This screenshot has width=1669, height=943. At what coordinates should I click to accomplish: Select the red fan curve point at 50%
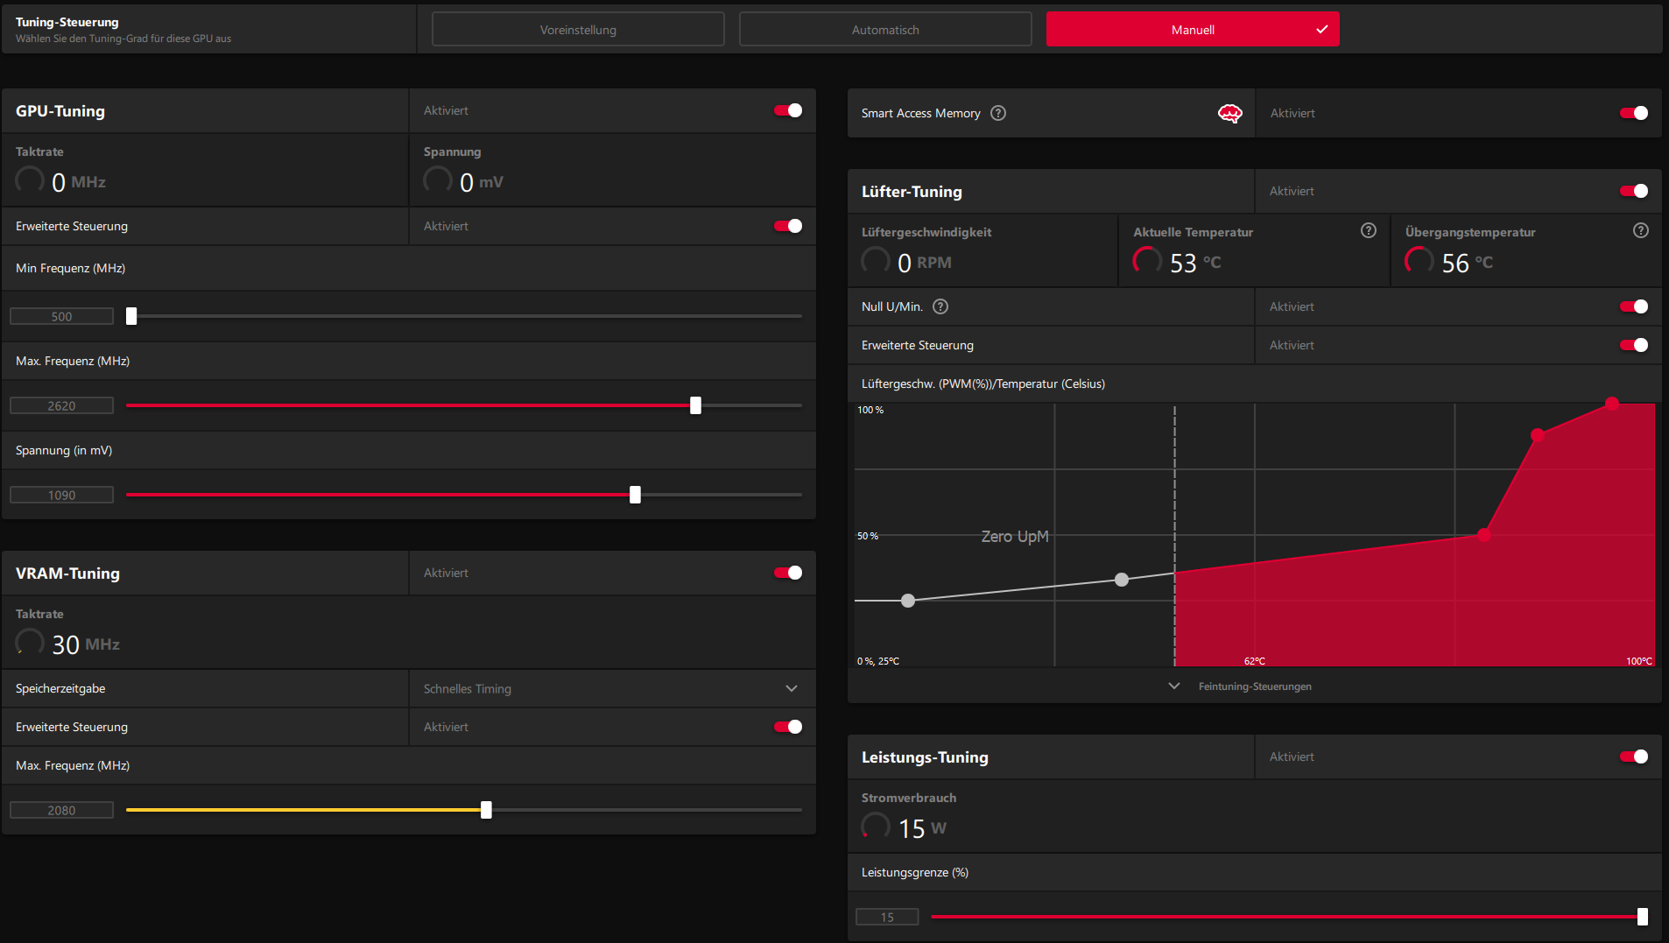pos(1484,535)
